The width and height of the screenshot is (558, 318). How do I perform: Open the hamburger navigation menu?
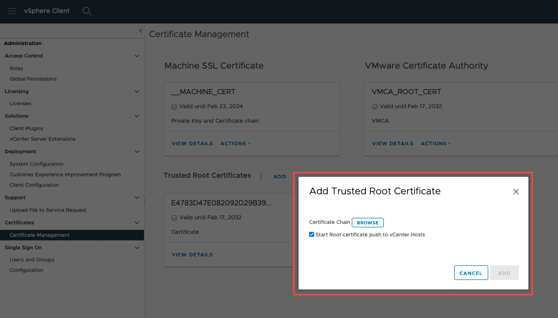click(12, 11)
